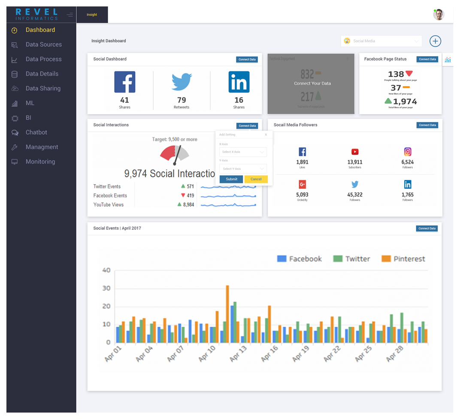Screen dimensions: 460x419
Task: Open the Monitoring sidebar entry
Action: point(40,162)
